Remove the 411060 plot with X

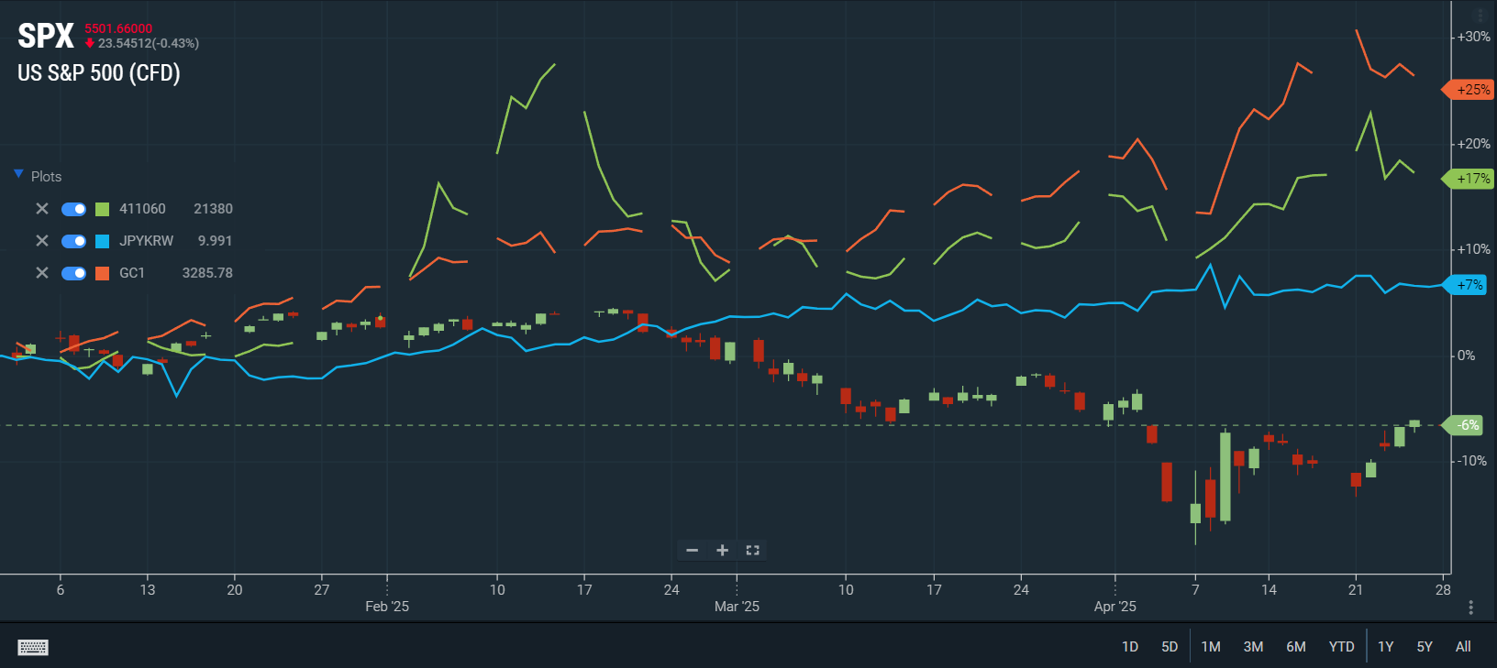tap(42, 209)
